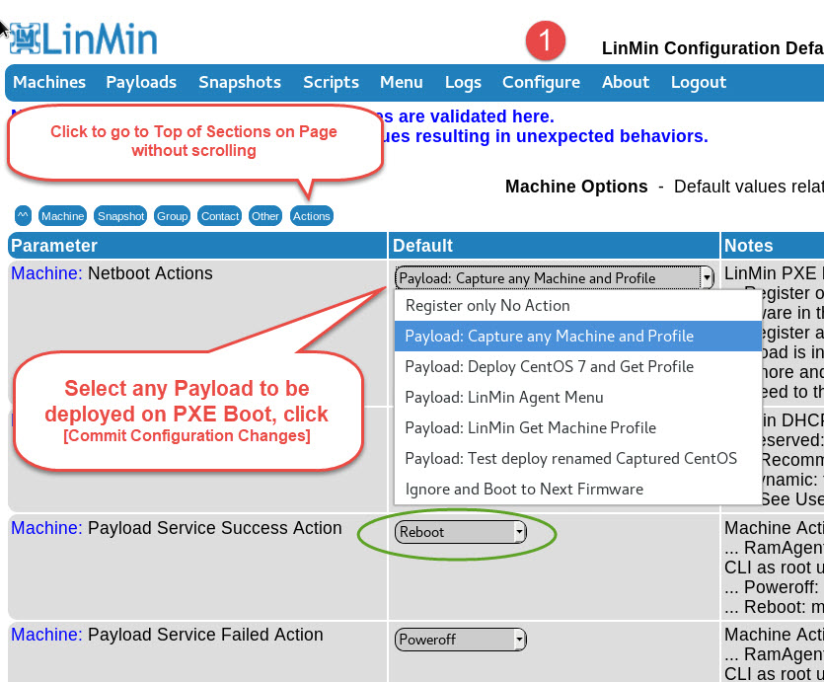824x682 pixels.
Task: Open the Machines menu
Action: pyautogui.click(x=49, y=82)
